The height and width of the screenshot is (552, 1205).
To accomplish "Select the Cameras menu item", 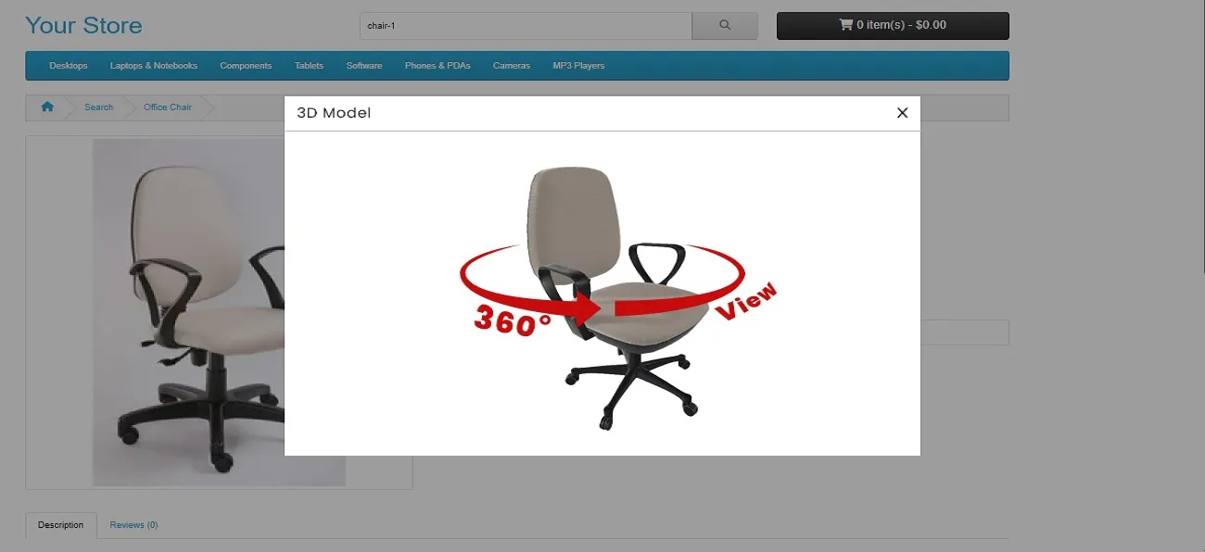I will click(x=512, y=66).
